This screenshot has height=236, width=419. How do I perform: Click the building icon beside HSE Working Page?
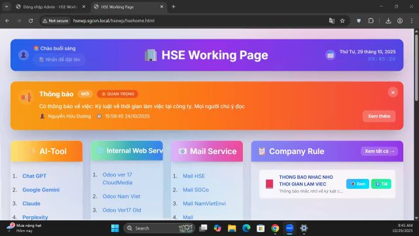tap(151, 55)
